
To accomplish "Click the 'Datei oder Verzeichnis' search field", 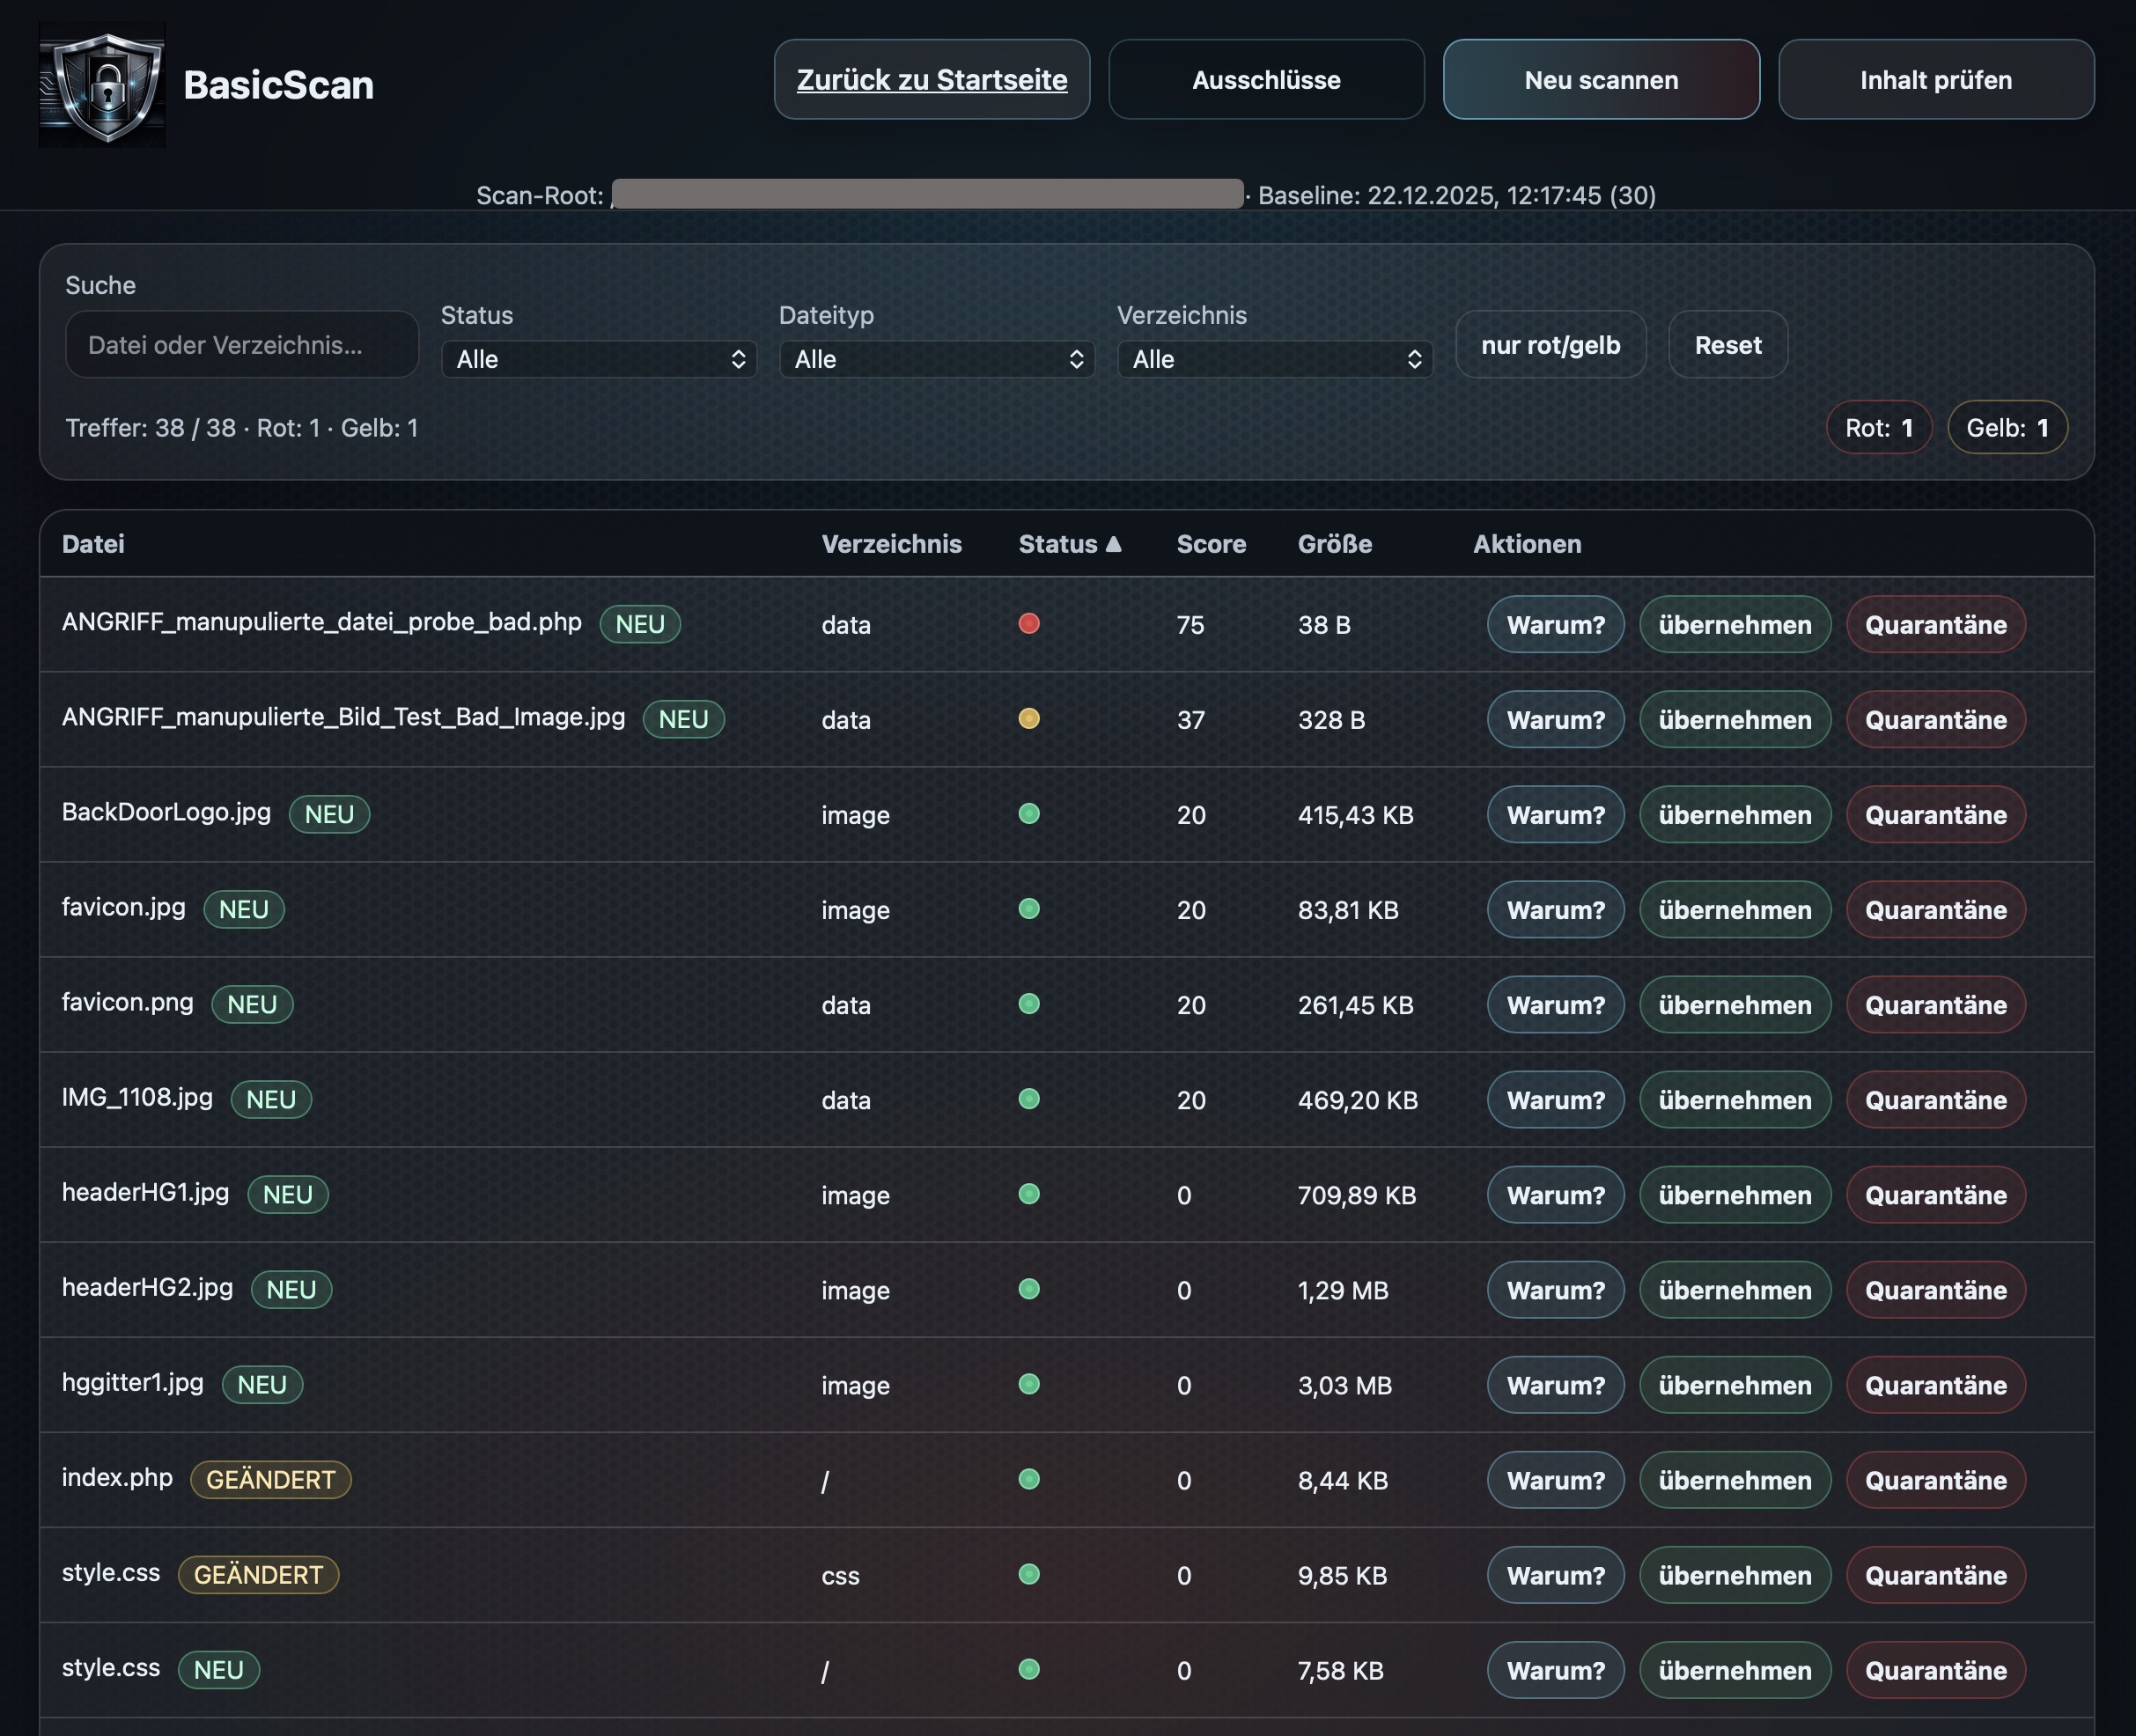I will point(241,344).
